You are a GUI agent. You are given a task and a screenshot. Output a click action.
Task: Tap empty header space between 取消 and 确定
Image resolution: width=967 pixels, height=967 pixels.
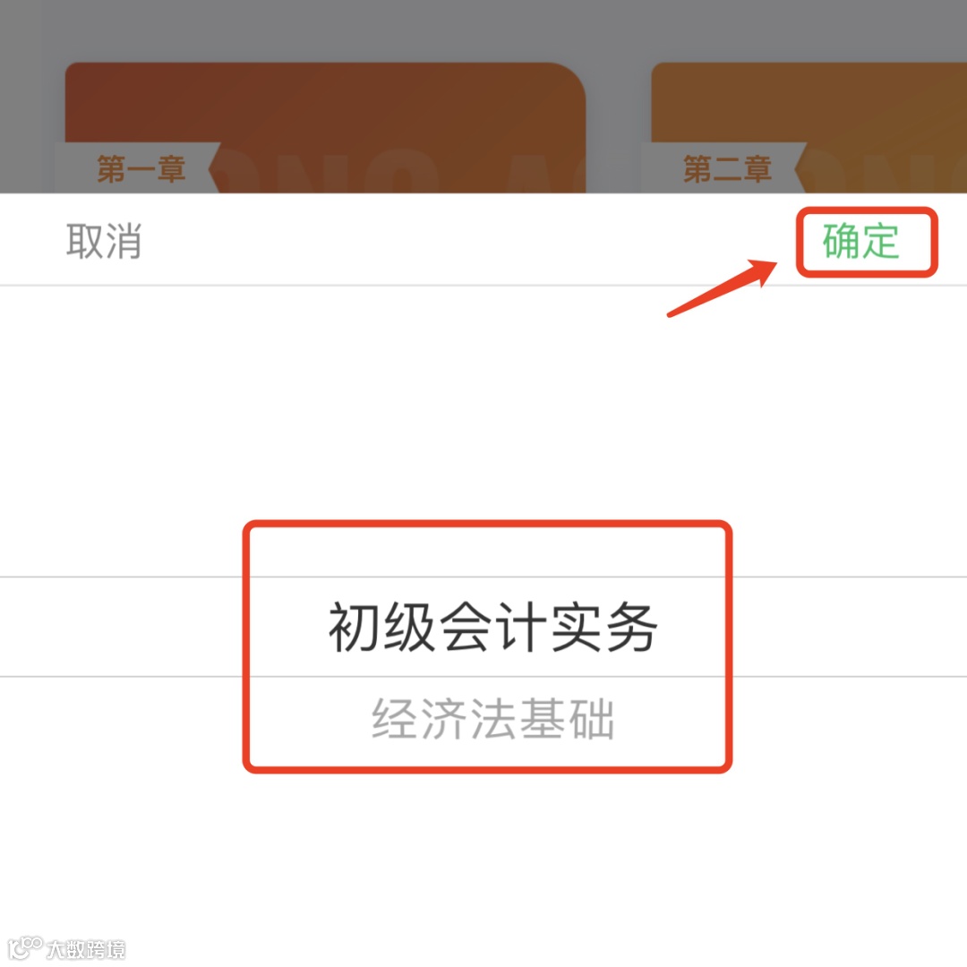(468, 241)
